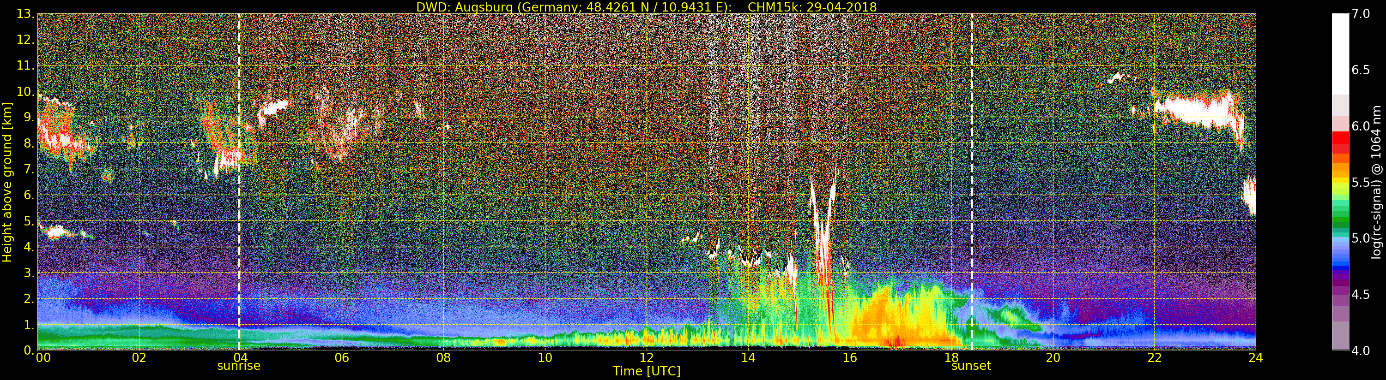
Task: Click the colorbar tick label "4.5"
Action: click(x=1361, y=295)
